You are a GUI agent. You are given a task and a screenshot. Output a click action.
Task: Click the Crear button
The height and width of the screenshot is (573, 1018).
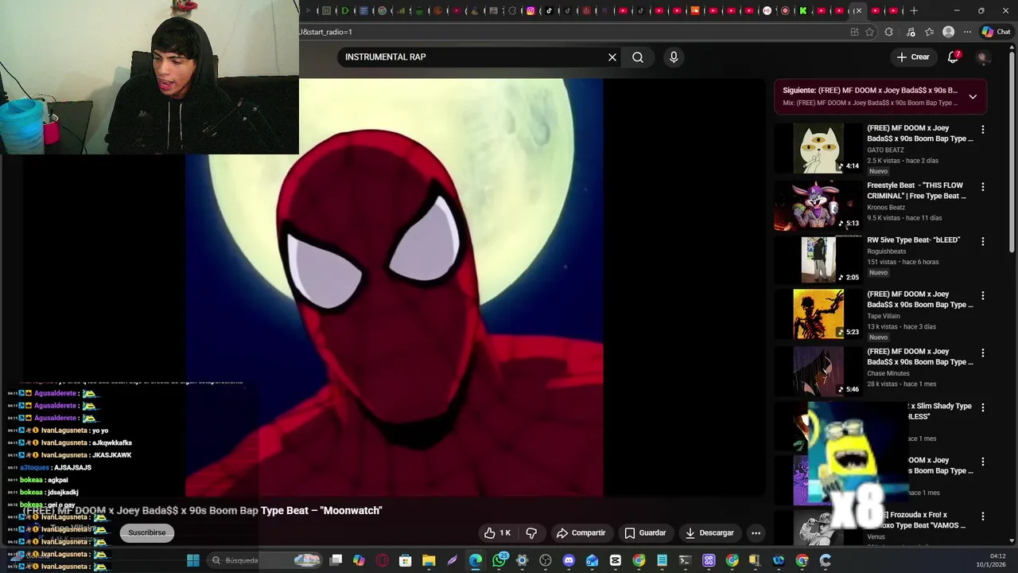pos(912,57)
